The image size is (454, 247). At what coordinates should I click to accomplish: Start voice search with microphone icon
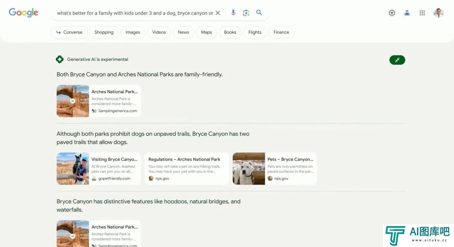click(233, 13)
